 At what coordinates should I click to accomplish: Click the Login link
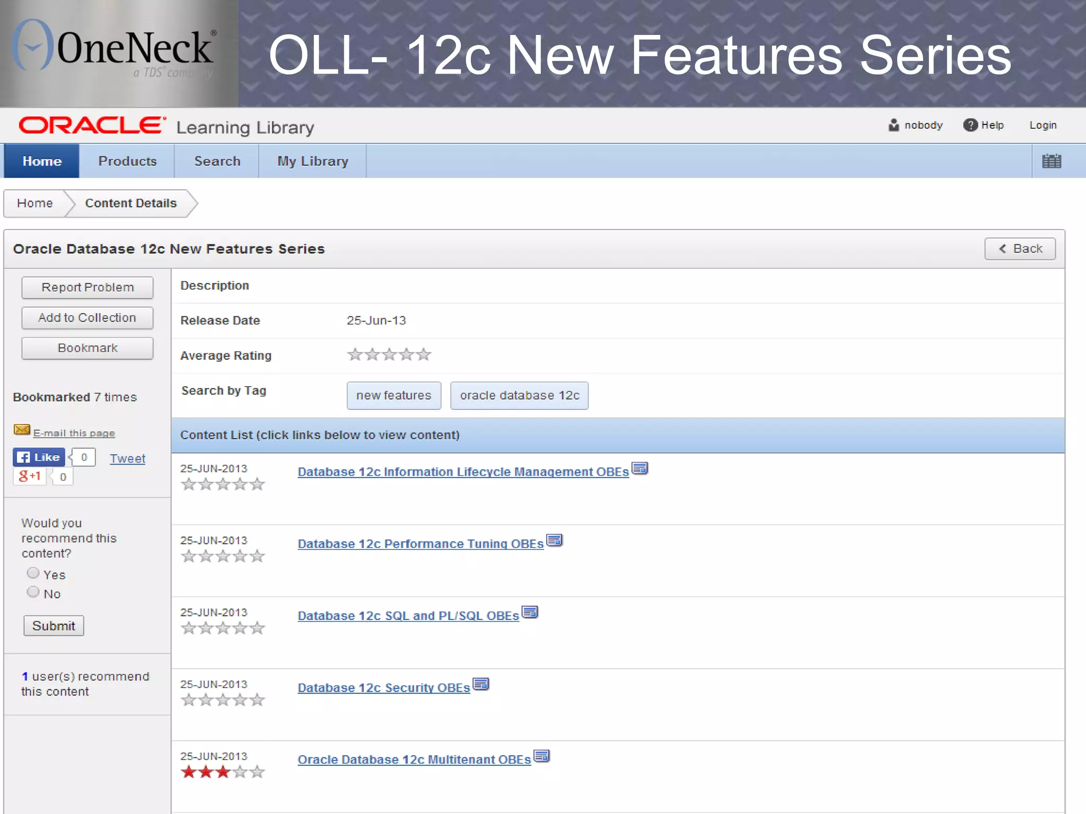point(1043,125)
